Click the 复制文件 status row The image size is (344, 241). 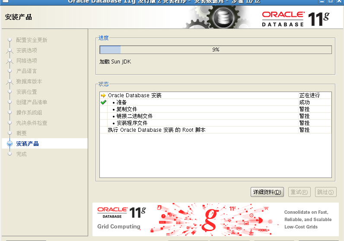pos(216,109)
